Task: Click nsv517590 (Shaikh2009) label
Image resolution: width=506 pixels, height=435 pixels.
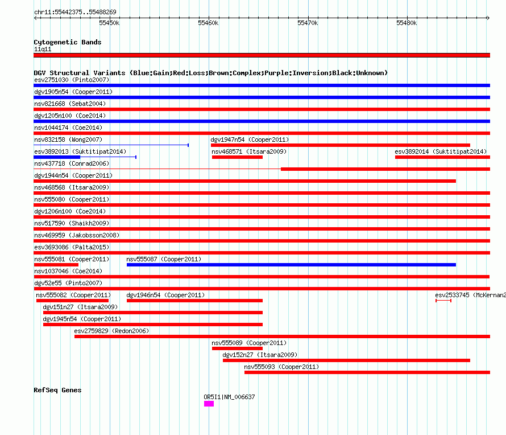Action: tap(72, 223)
